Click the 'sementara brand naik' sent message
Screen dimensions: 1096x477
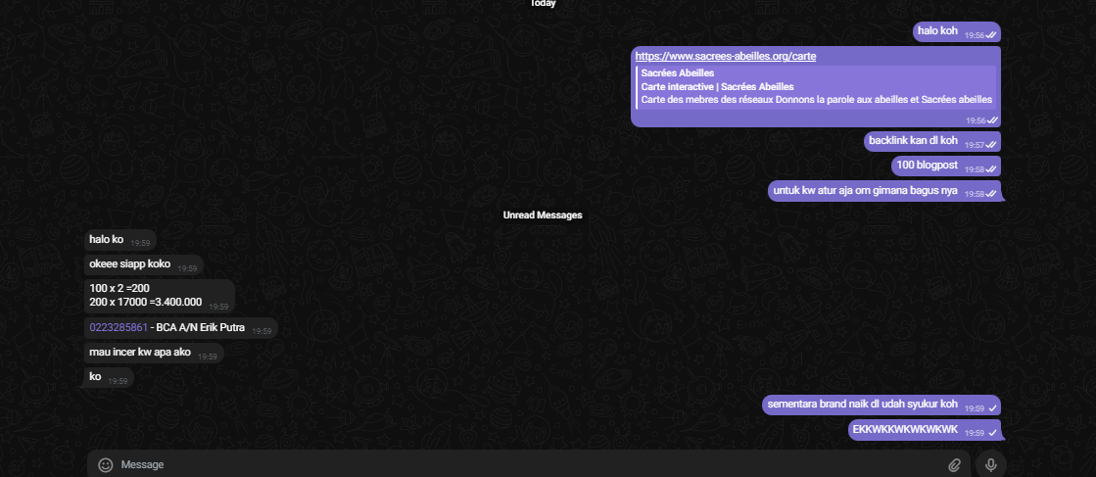[x=862, y=405]
